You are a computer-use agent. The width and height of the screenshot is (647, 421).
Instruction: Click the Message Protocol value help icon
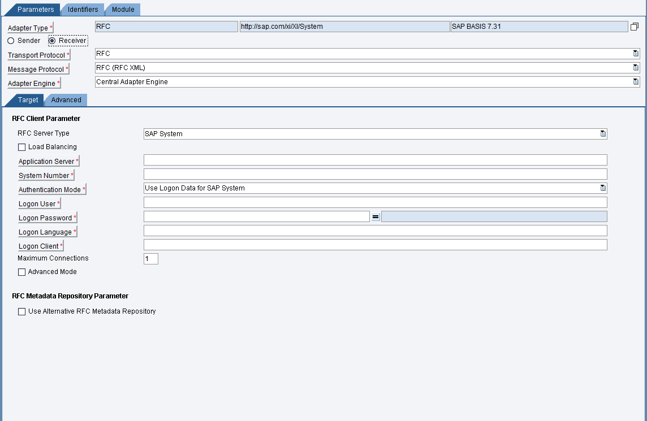tap(635, 68)
